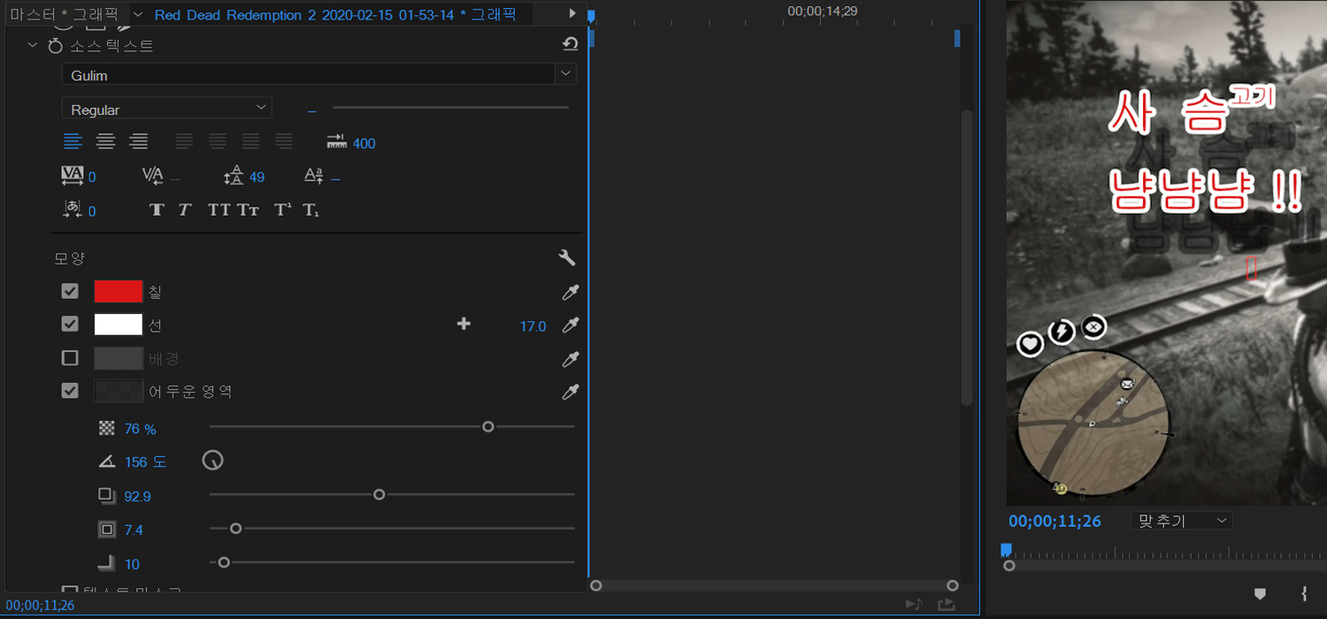Click the mark in brace icon
This screenshot has height=619, width=1327.
[x=1304, y=593]
